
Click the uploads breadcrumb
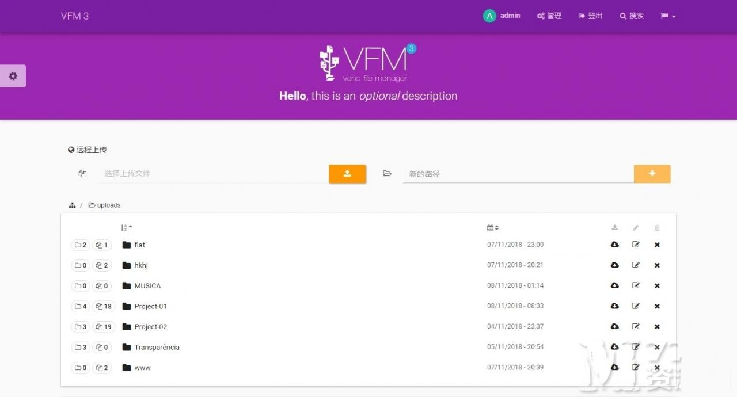tap(105, 205)
